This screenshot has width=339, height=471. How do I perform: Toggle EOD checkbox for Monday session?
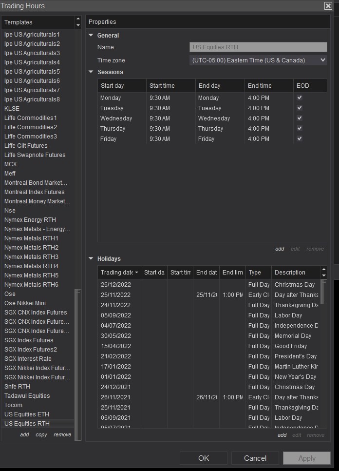pos(300,98)
